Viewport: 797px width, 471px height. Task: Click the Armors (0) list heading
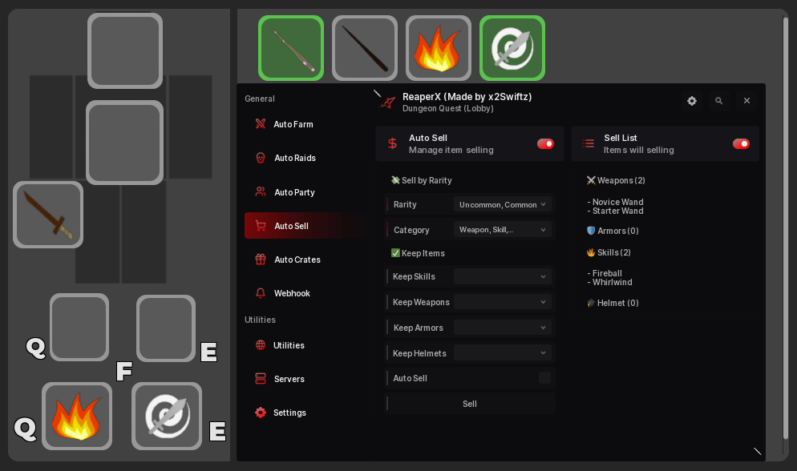tap(613, 231)
